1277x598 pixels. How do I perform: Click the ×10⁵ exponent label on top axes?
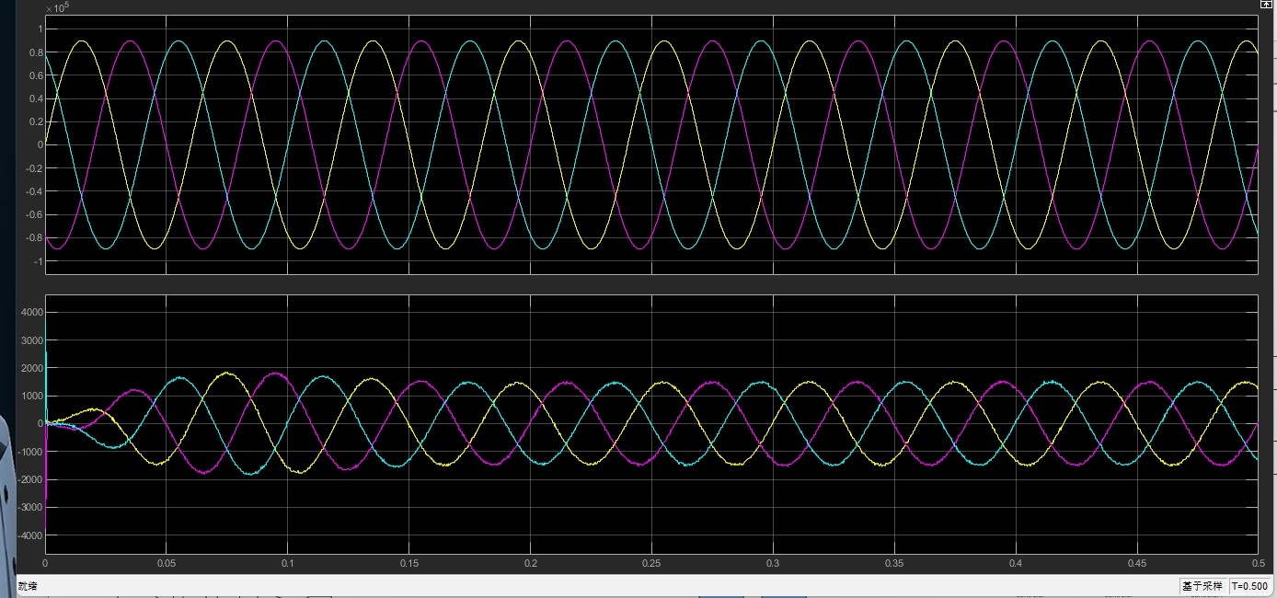[56, 7]
